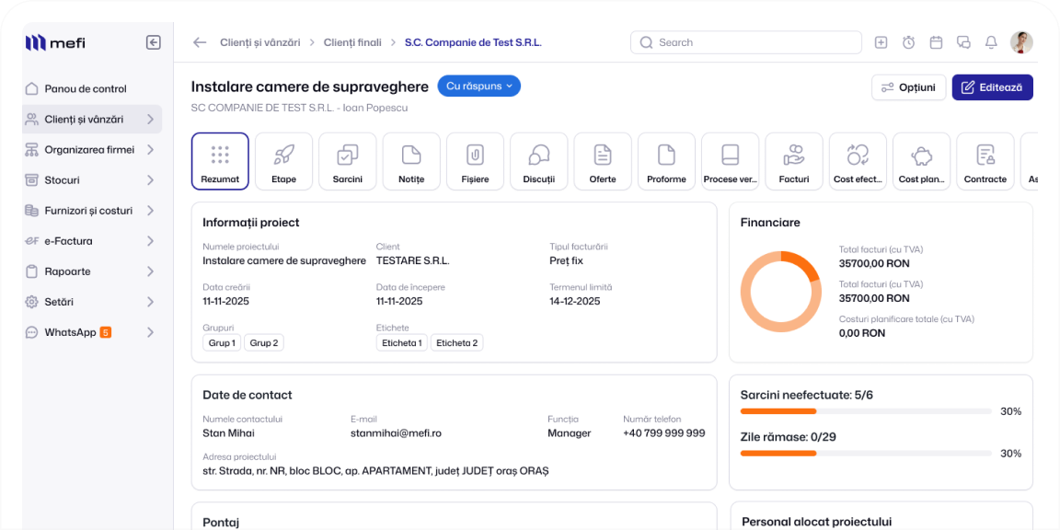1060x530 pixels.
Task: Open the timer stopwatch icon
Action: coord(908,42)
